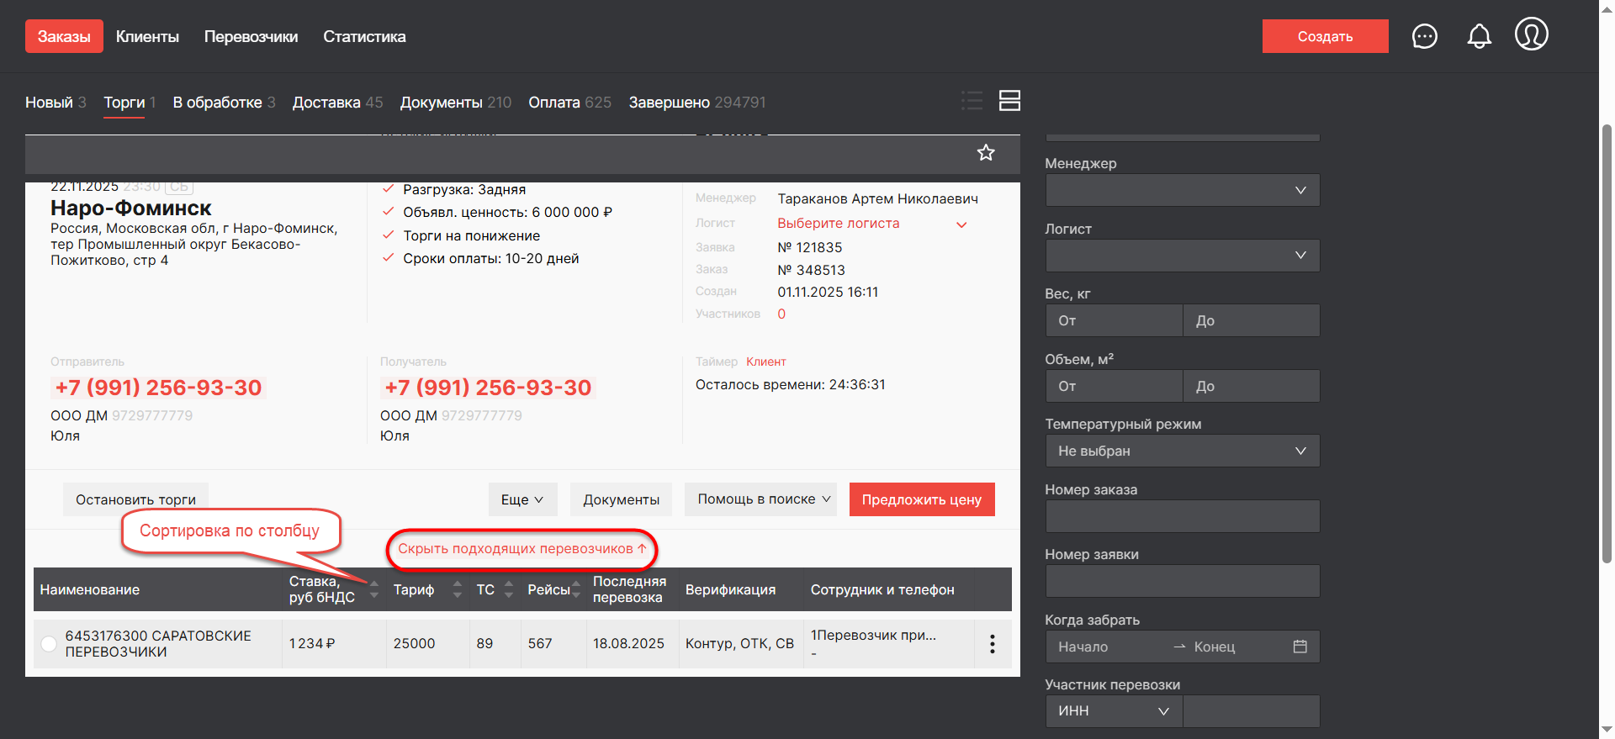This screenshot has width=1615, height=739.
Task: Select the САРАТОВСКИЕ ПЕРЕВОЗЧИКИ radio button
Action: [49, 644]
